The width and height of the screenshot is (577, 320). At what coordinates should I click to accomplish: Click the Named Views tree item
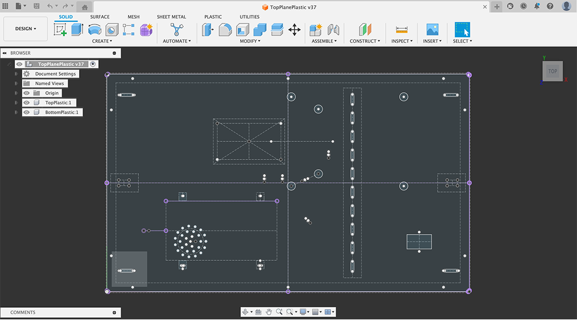[50, 84]
